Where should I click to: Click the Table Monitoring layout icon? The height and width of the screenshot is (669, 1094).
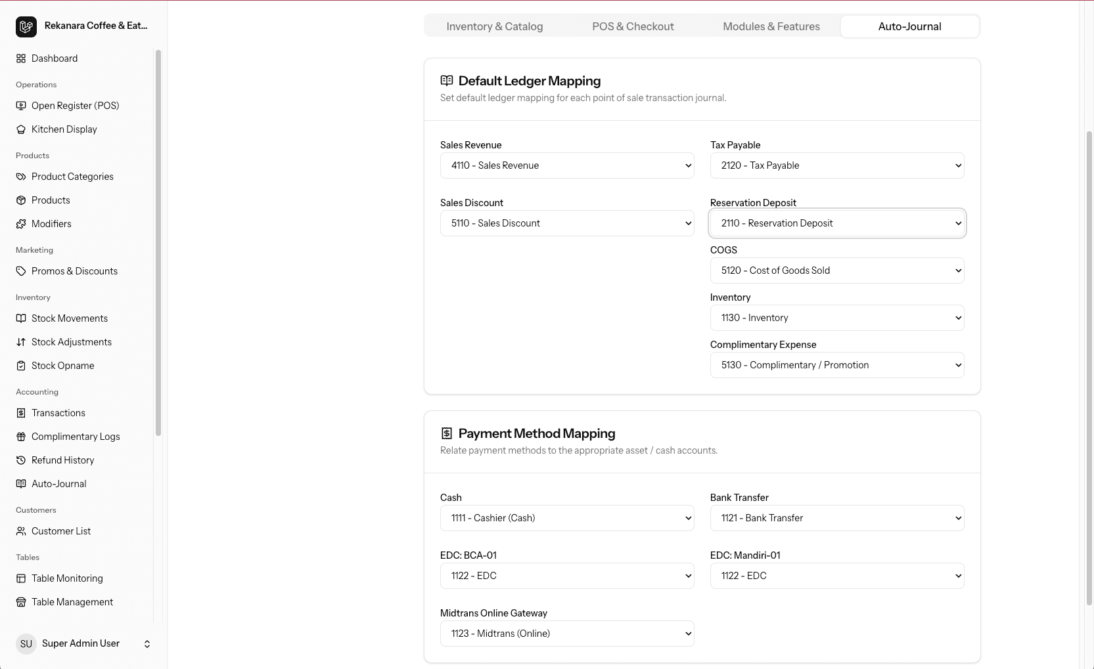tap(21, 578)
